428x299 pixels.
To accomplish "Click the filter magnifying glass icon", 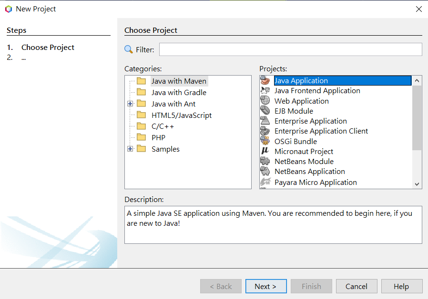I will [128, 49].
